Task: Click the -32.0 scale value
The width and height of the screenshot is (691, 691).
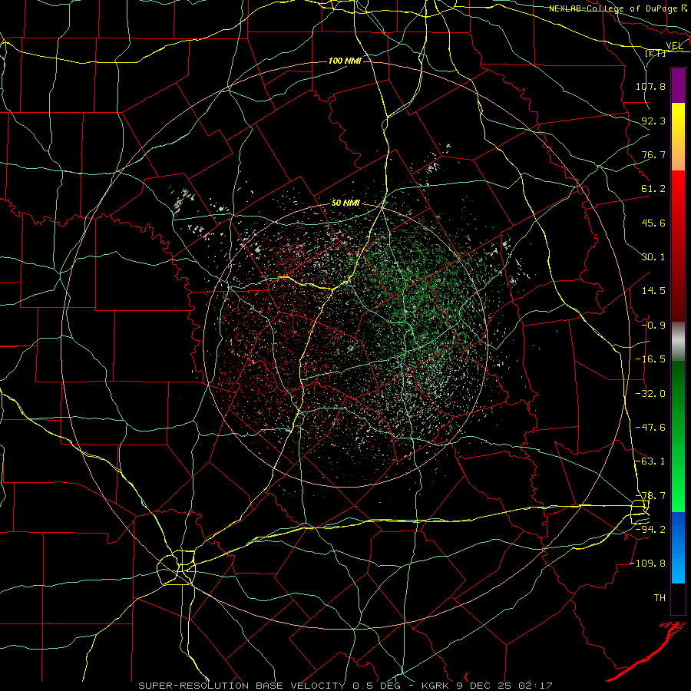Action: (650, 394)
